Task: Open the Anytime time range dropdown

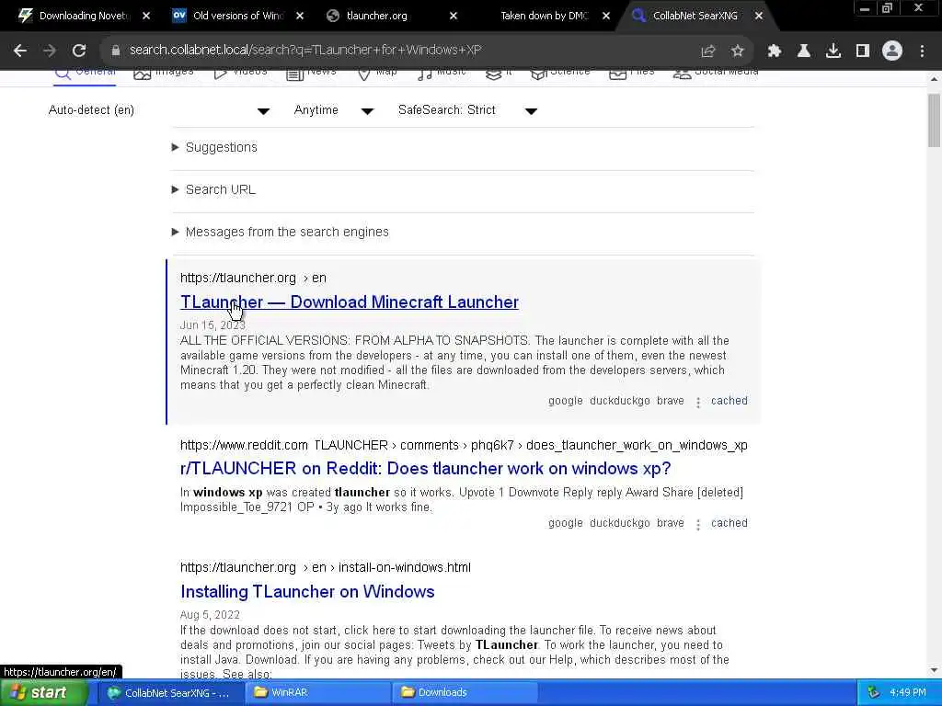Action: [x=334, y=110]
